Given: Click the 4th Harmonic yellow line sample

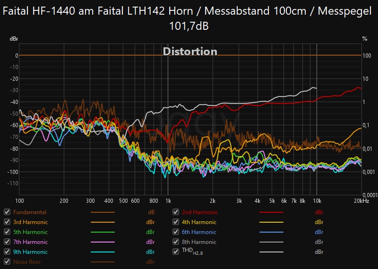Looking at the screenshot, I should 271,222.
